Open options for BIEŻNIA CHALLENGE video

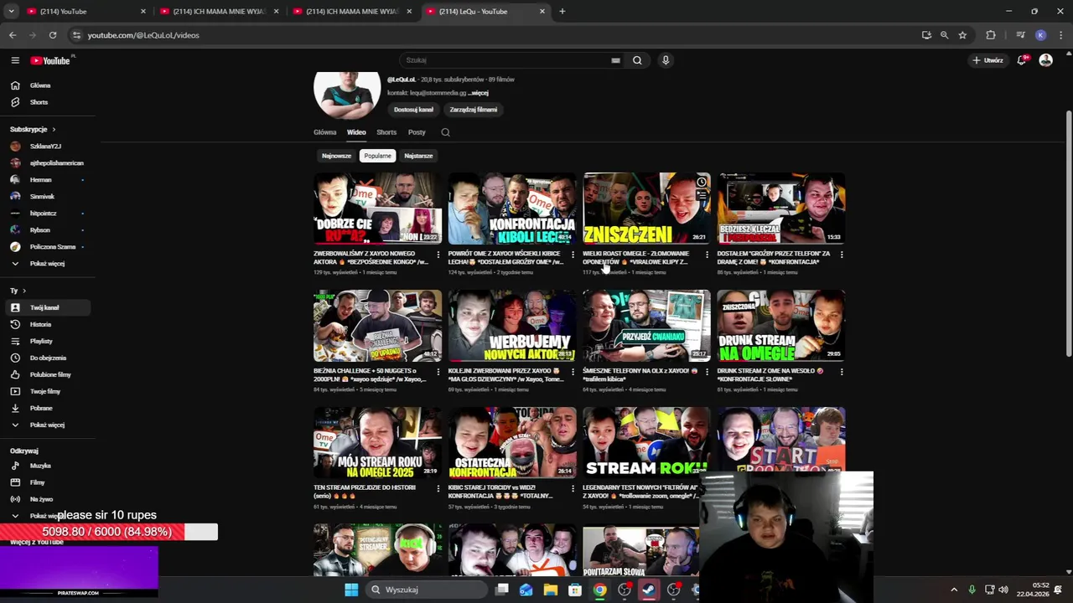pos(438,372)
